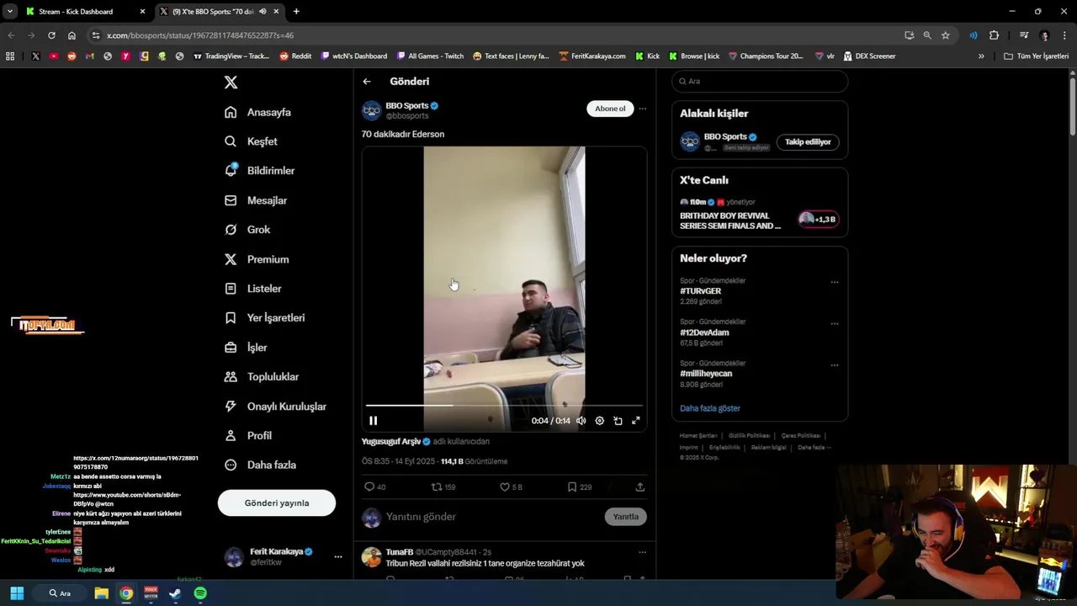1077x606 pixels.
Task: Click Gönderi yayınla button
Action: point(277,503)
